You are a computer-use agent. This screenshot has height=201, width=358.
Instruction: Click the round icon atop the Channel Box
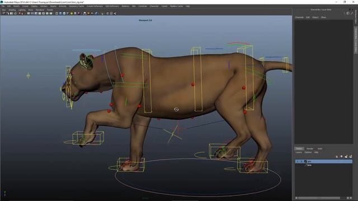point(348,13)
